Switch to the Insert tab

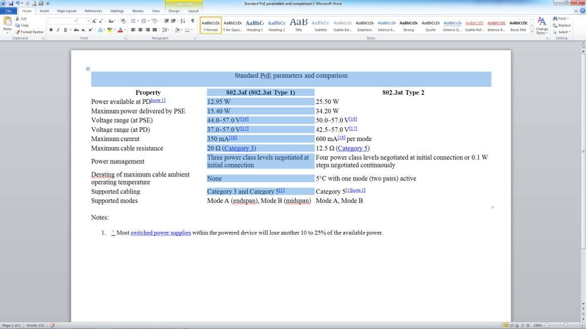44,11
